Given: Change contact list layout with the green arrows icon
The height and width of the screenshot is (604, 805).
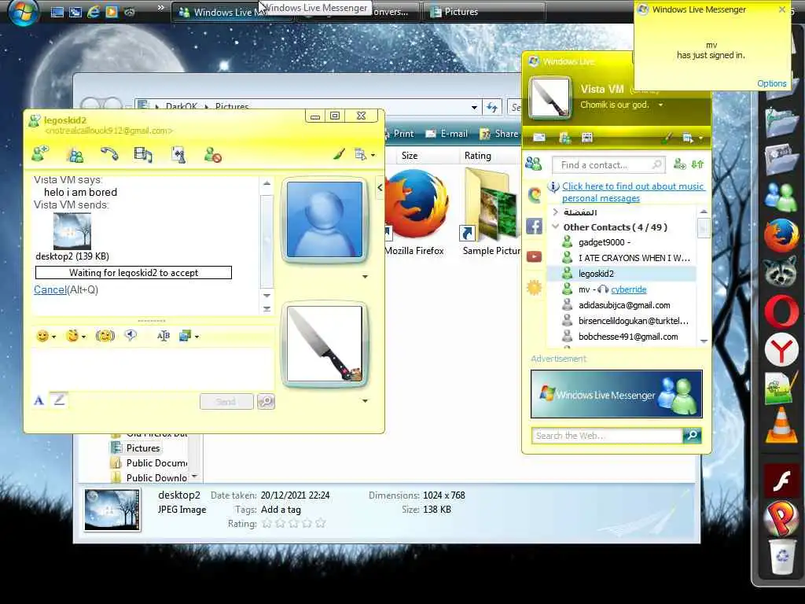Looking at the screenshot, I should [697, 164].
